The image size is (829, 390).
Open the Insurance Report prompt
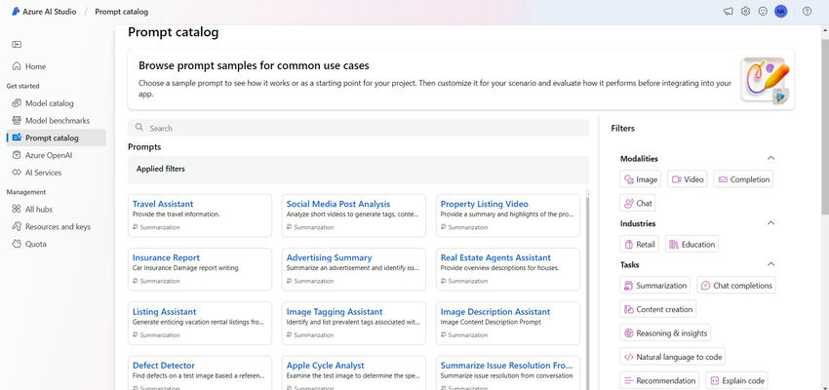point(166,257)
